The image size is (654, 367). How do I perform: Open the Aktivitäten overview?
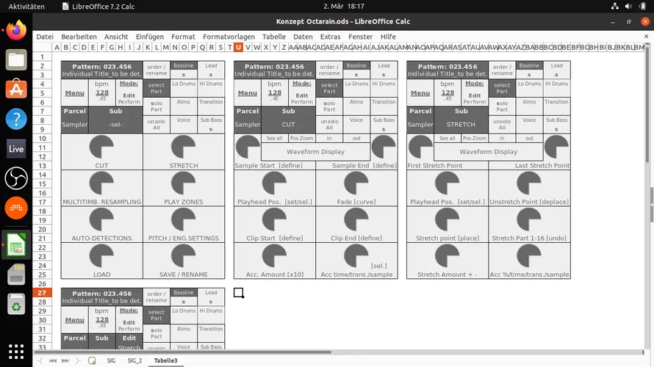pyautogui.click(x=26, y=7)
